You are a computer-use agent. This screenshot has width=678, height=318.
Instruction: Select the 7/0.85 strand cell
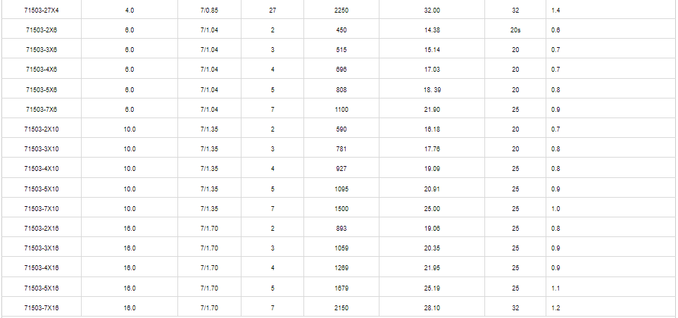click(x=210, y=11)
